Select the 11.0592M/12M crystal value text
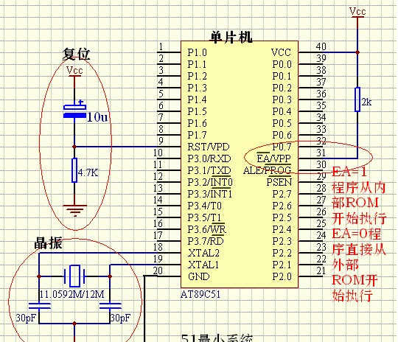 [71, 294]
